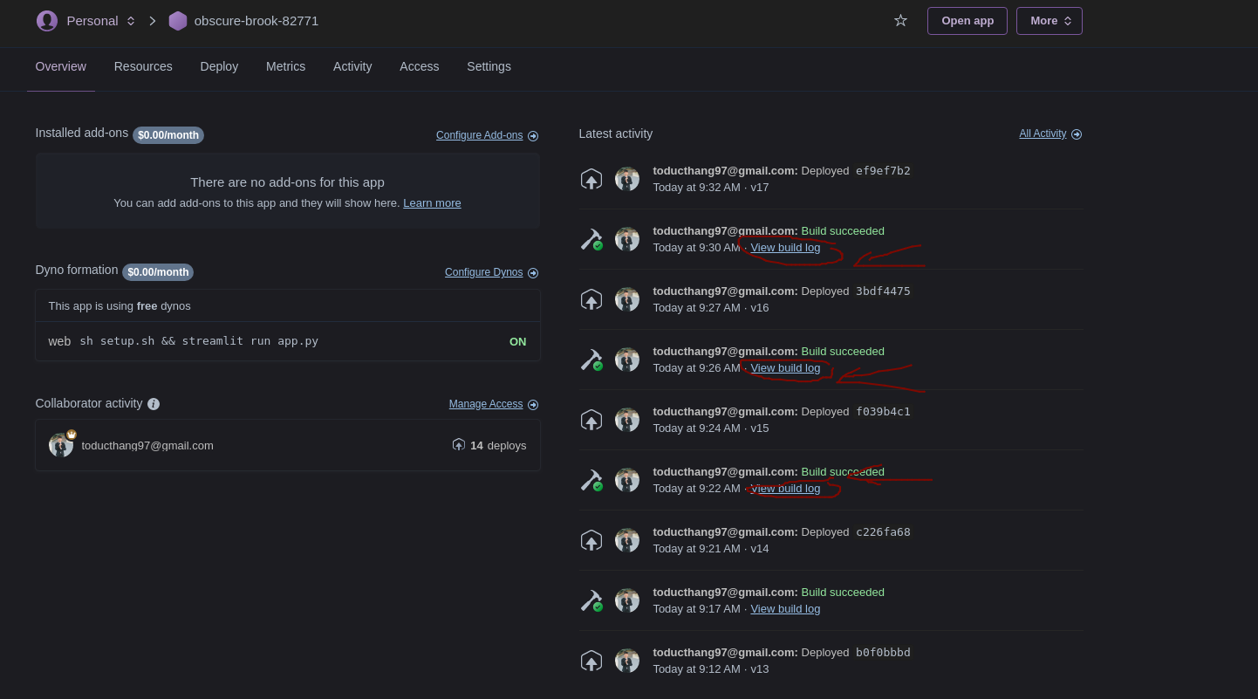Click the Personal account avatar icon
Viewport: 1258px width, 699px height.
tap(47, 21)
